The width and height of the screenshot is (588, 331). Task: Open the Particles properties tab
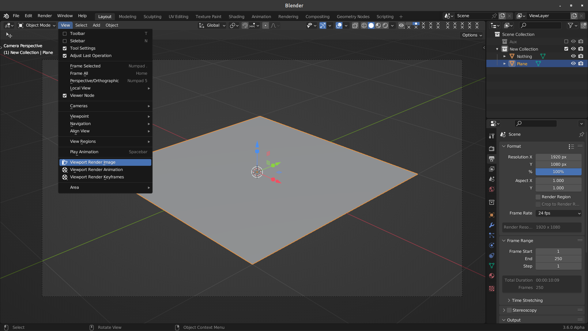point(492,235)
